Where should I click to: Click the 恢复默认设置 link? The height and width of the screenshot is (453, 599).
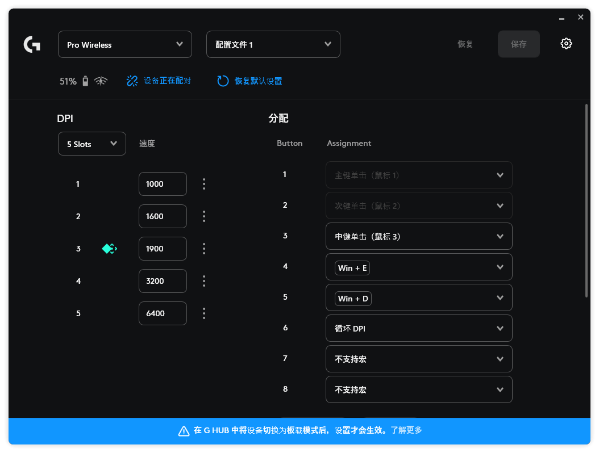click(258, 81)
